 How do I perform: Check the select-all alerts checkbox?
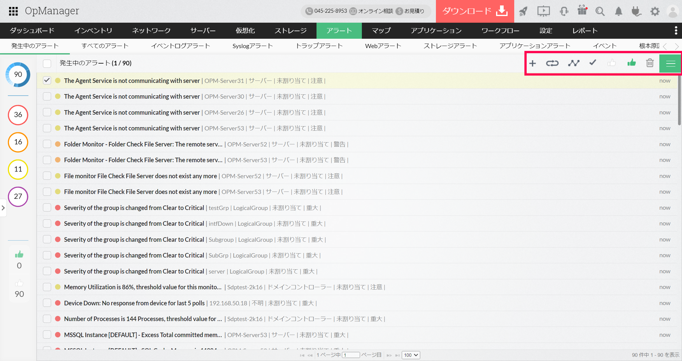pos(47,63)
